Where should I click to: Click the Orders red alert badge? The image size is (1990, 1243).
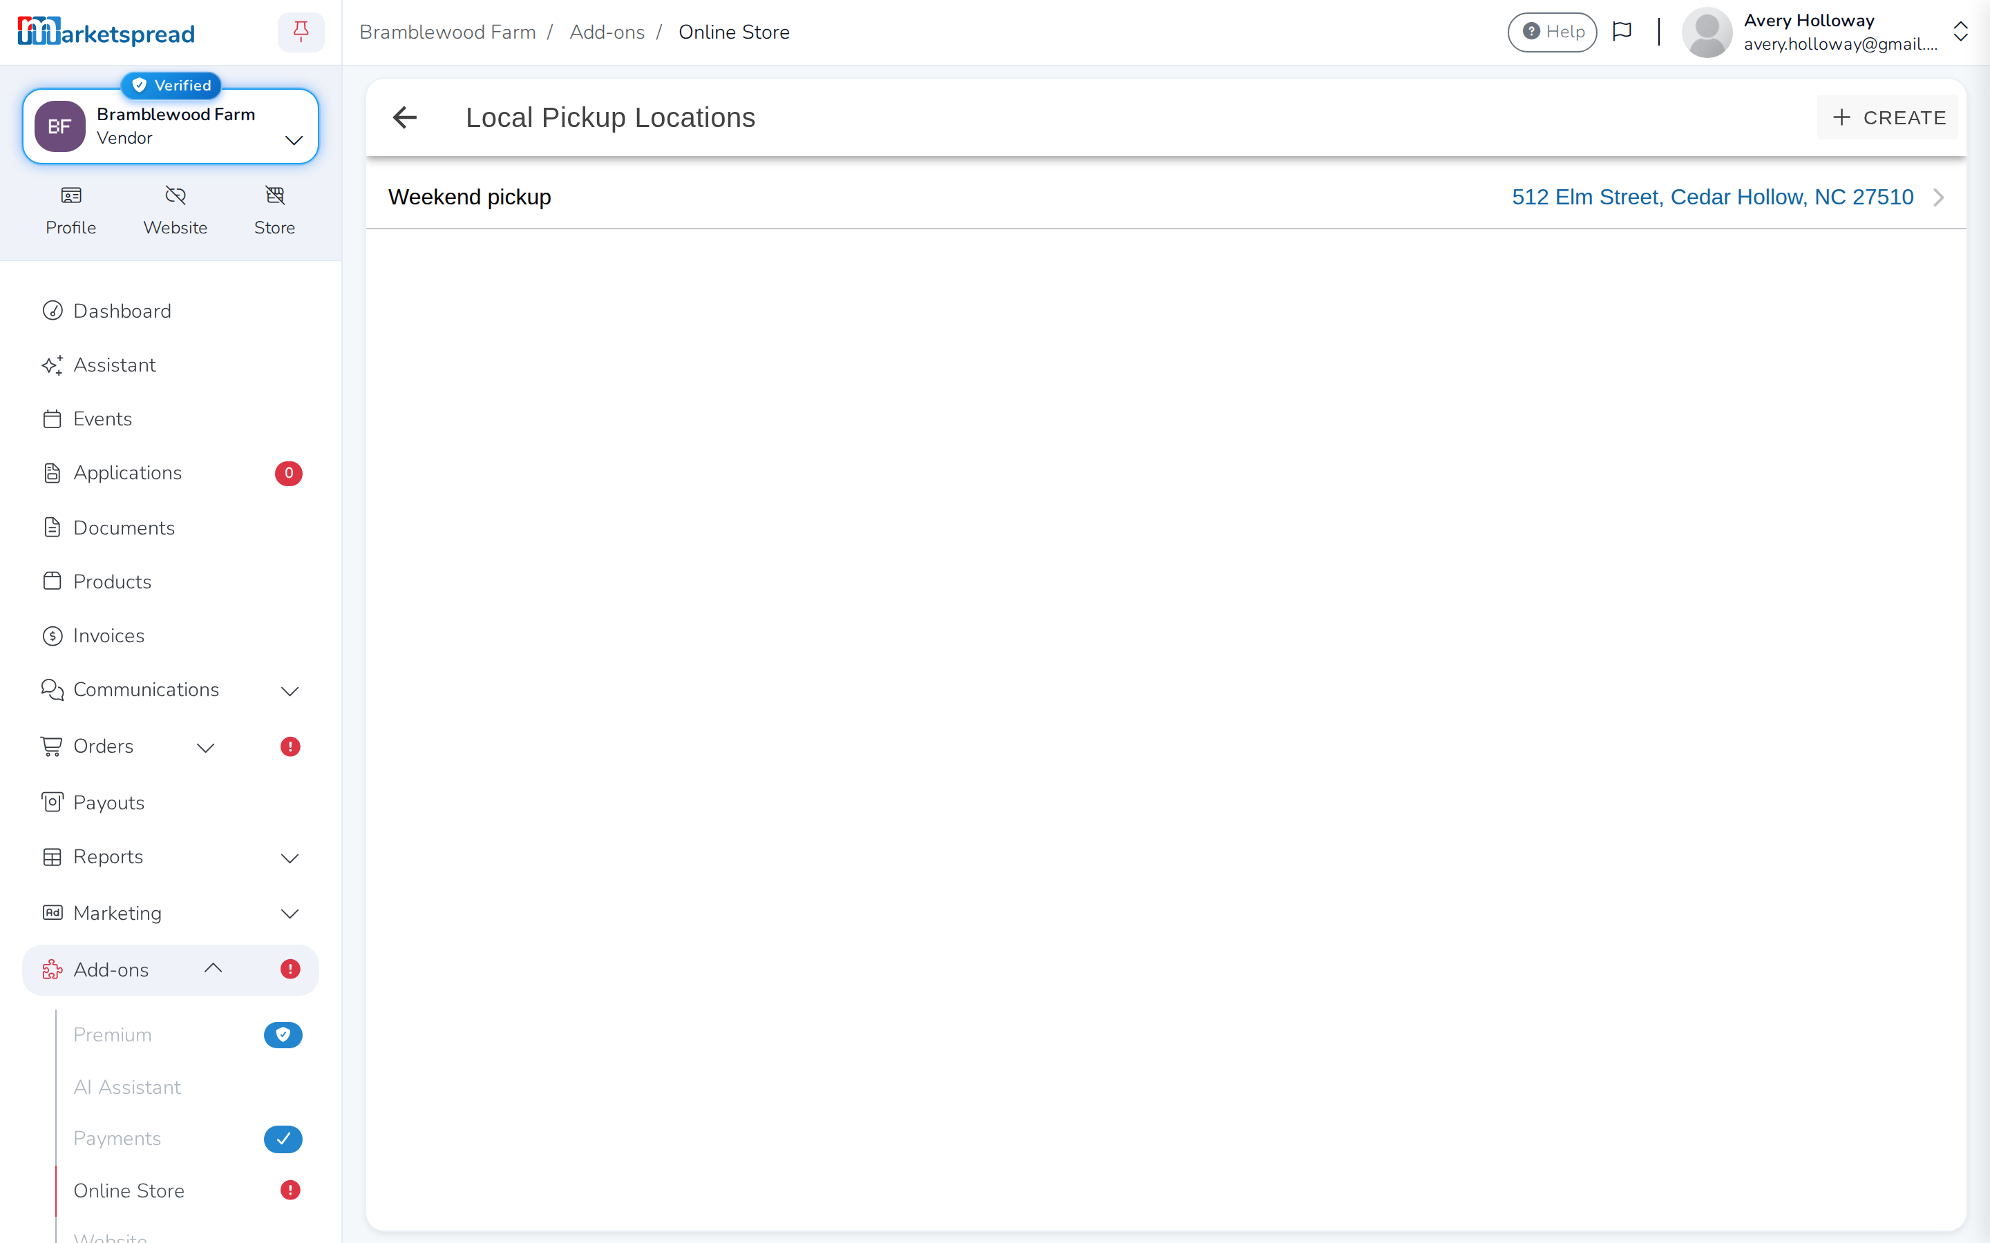pos(290,746)
